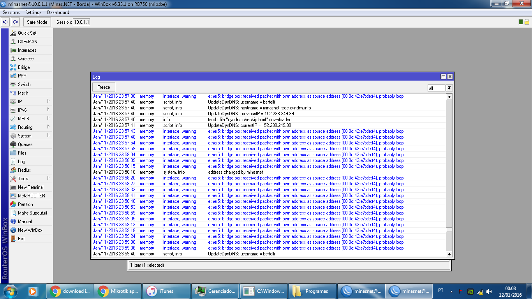Open the Switch settings
Screen dimensions: 532x299
tap(31, 84)
